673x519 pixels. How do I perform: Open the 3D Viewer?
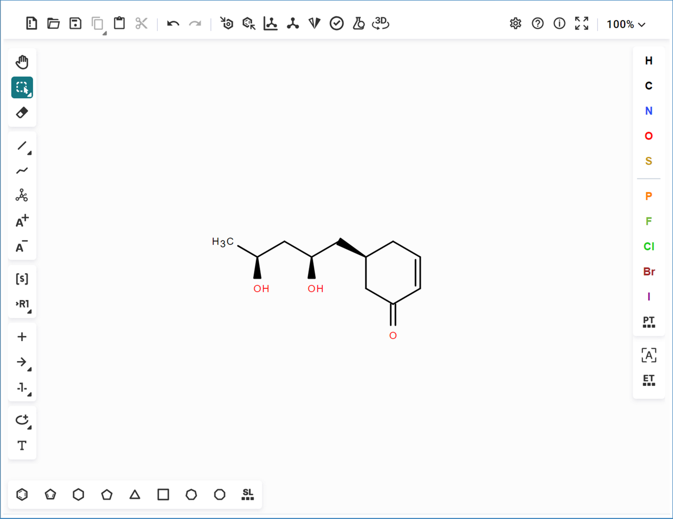(x=380, y=24)
